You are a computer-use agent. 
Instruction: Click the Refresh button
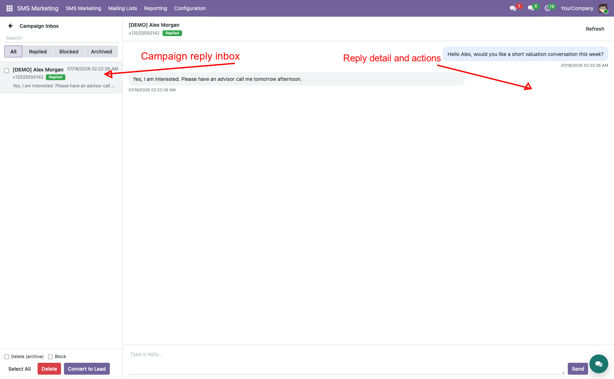595,29
